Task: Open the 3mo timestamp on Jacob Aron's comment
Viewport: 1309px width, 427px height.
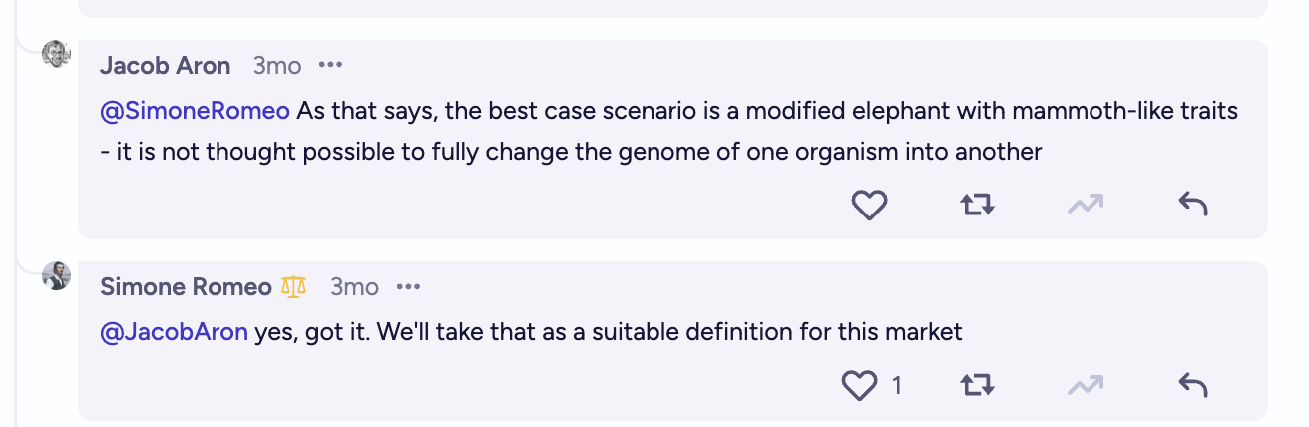Action: pos(277,66)
